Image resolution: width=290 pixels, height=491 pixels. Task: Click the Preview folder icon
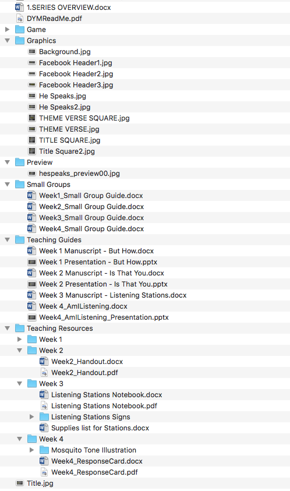tap(20, 162)
